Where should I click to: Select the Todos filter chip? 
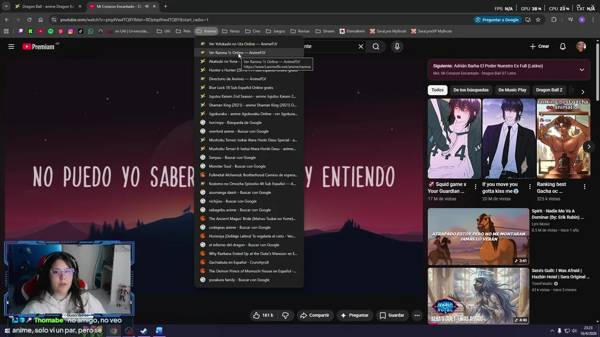pyautogui.click(x=437, y=90)
